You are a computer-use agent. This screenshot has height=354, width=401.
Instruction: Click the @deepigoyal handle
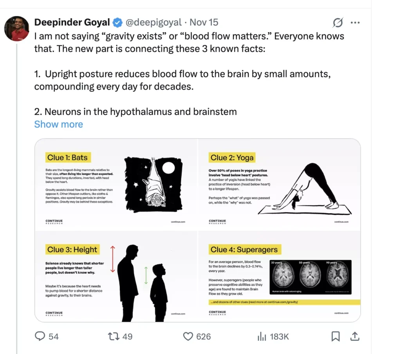coord(154,22)
